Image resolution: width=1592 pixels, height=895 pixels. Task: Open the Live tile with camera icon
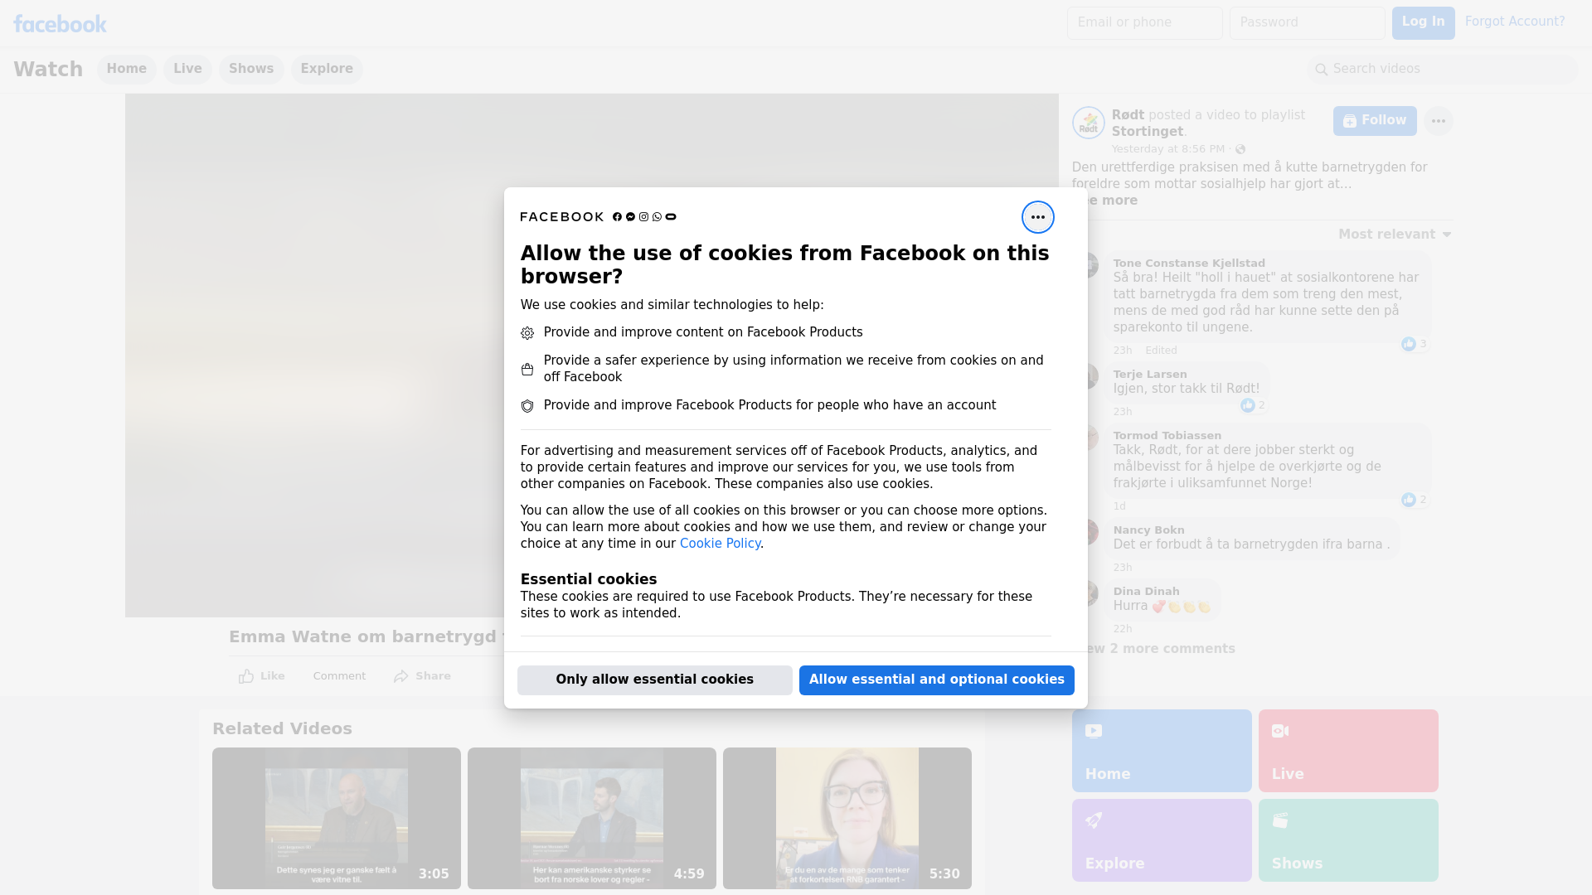(x=1347, y=750)
